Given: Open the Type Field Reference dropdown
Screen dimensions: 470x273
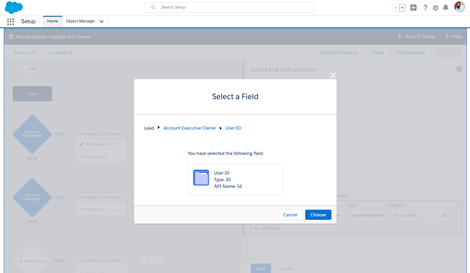Looking at the screenshot, I should (x=367, y=215).
